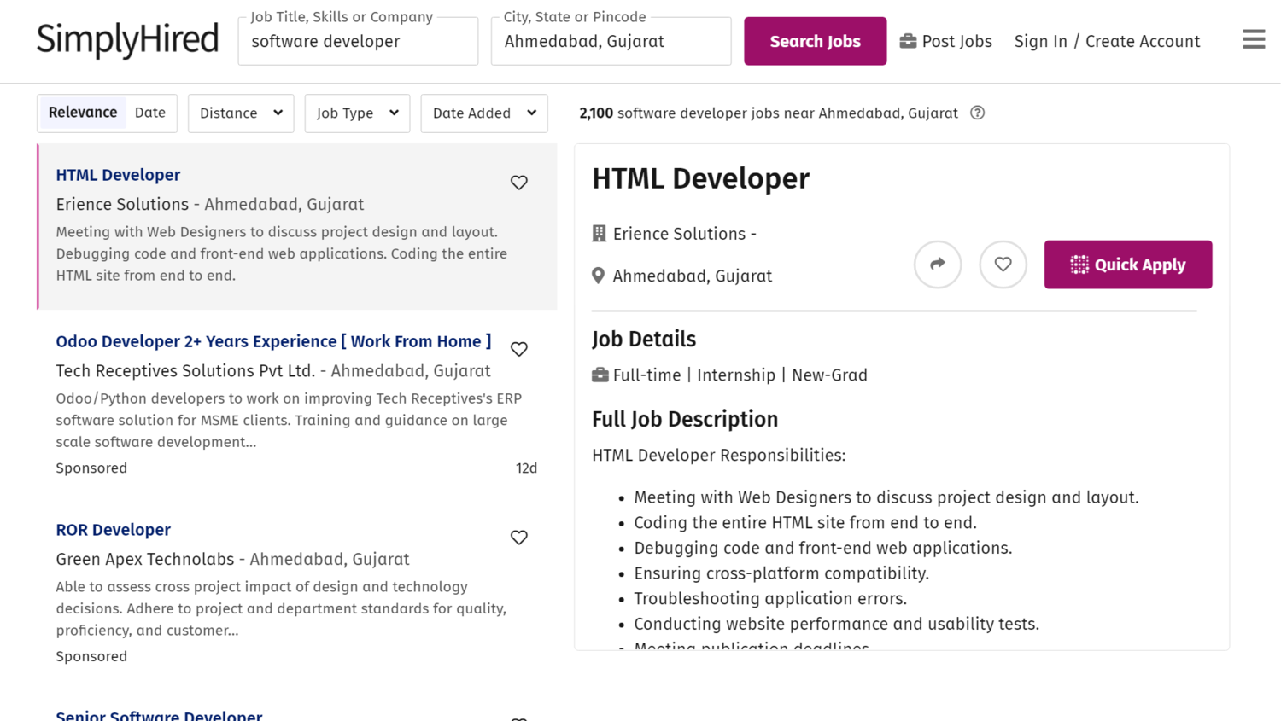Image resolution: width=1281 pixels, height=721 pixels.
Task: Switch sorting to Date
Action: (x=150, y=112)
